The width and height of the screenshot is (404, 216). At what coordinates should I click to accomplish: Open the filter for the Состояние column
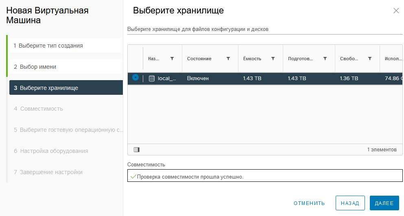coord(228,59)
